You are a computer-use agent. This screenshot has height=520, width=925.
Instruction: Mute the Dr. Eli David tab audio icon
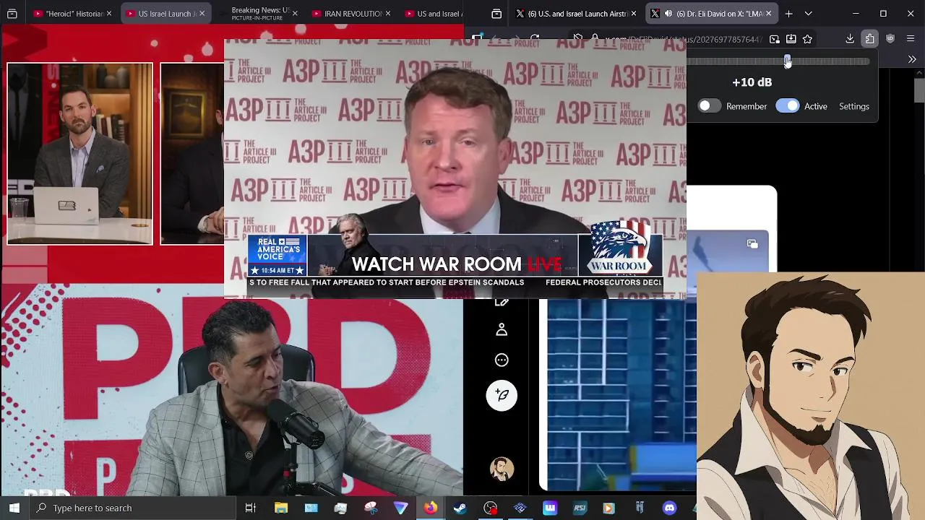click(668, 14)
